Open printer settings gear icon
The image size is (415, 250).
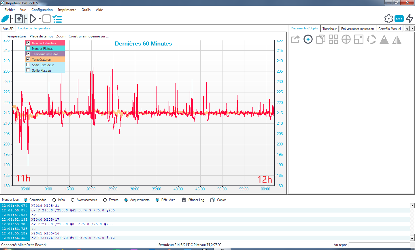(389, 19)
